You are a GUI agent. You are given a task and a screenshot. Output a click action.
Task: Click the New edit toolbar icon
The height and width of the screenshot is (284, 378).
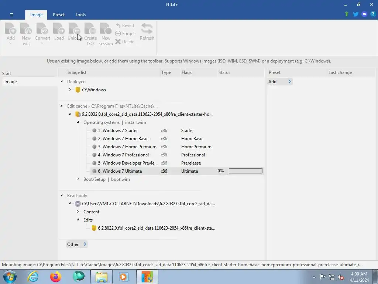(x=26, y=28)
